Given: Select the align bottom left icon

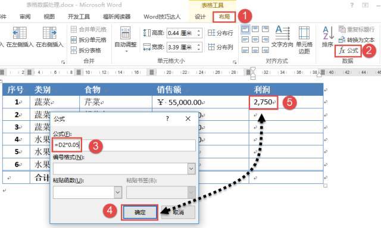Looking at the screenshot, I should click(245, 50).
